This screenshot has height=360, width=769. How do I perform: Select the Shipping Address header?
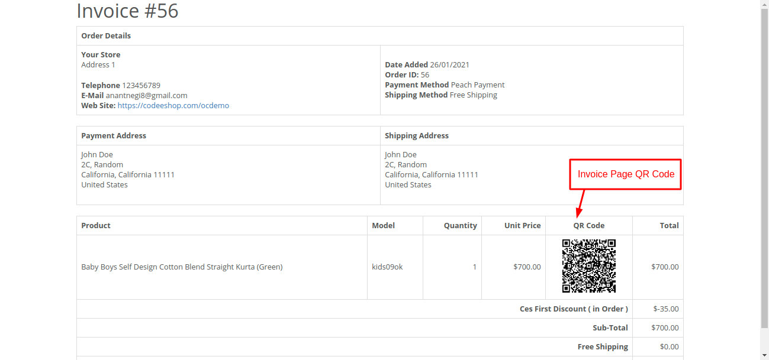(416, 136)
